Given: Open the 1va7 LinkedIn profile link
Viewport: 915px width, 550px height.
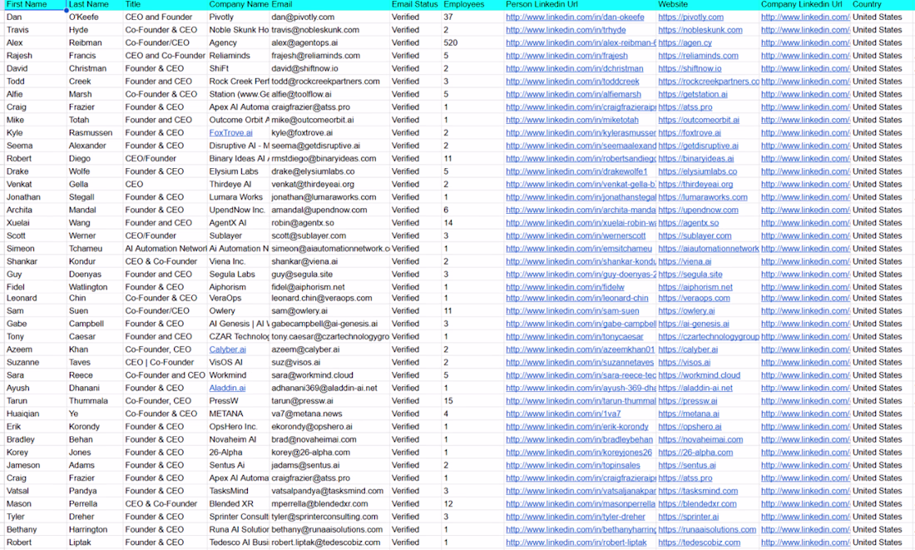Looking at the screenshot, I should 563,414.
